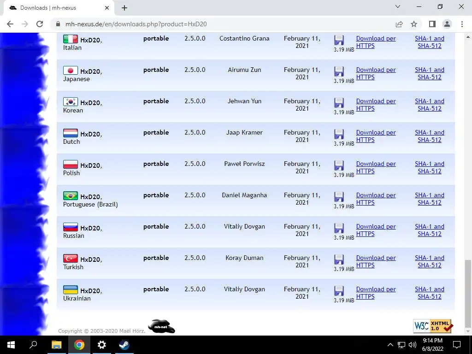View site information lock icon
The image size is (472, 354).
point(58,24)
